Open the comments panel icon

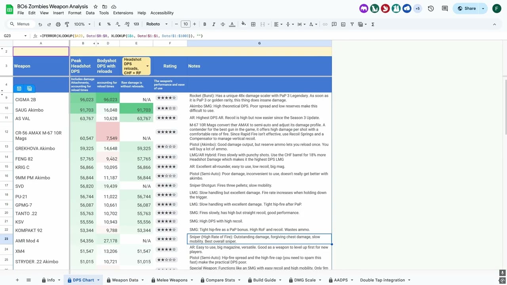[445, 8]
